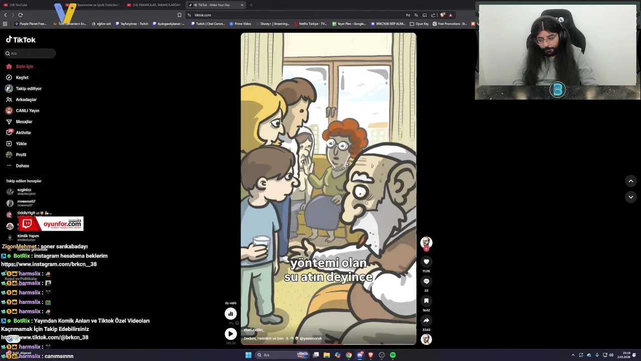Click the TikTok logo
The image size is (641, 361).
21,40
